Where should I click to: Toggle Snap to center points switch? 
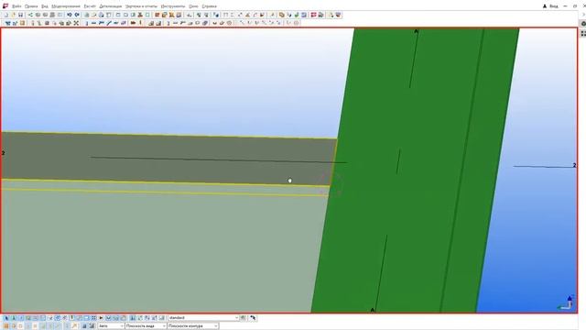click(x=20, y=326)
